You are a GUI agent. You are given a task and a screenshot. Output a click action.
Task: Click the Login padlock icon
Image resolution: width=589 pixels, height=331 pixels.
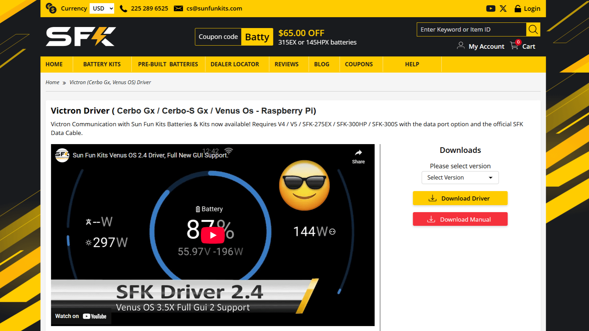tap(517, 8)
